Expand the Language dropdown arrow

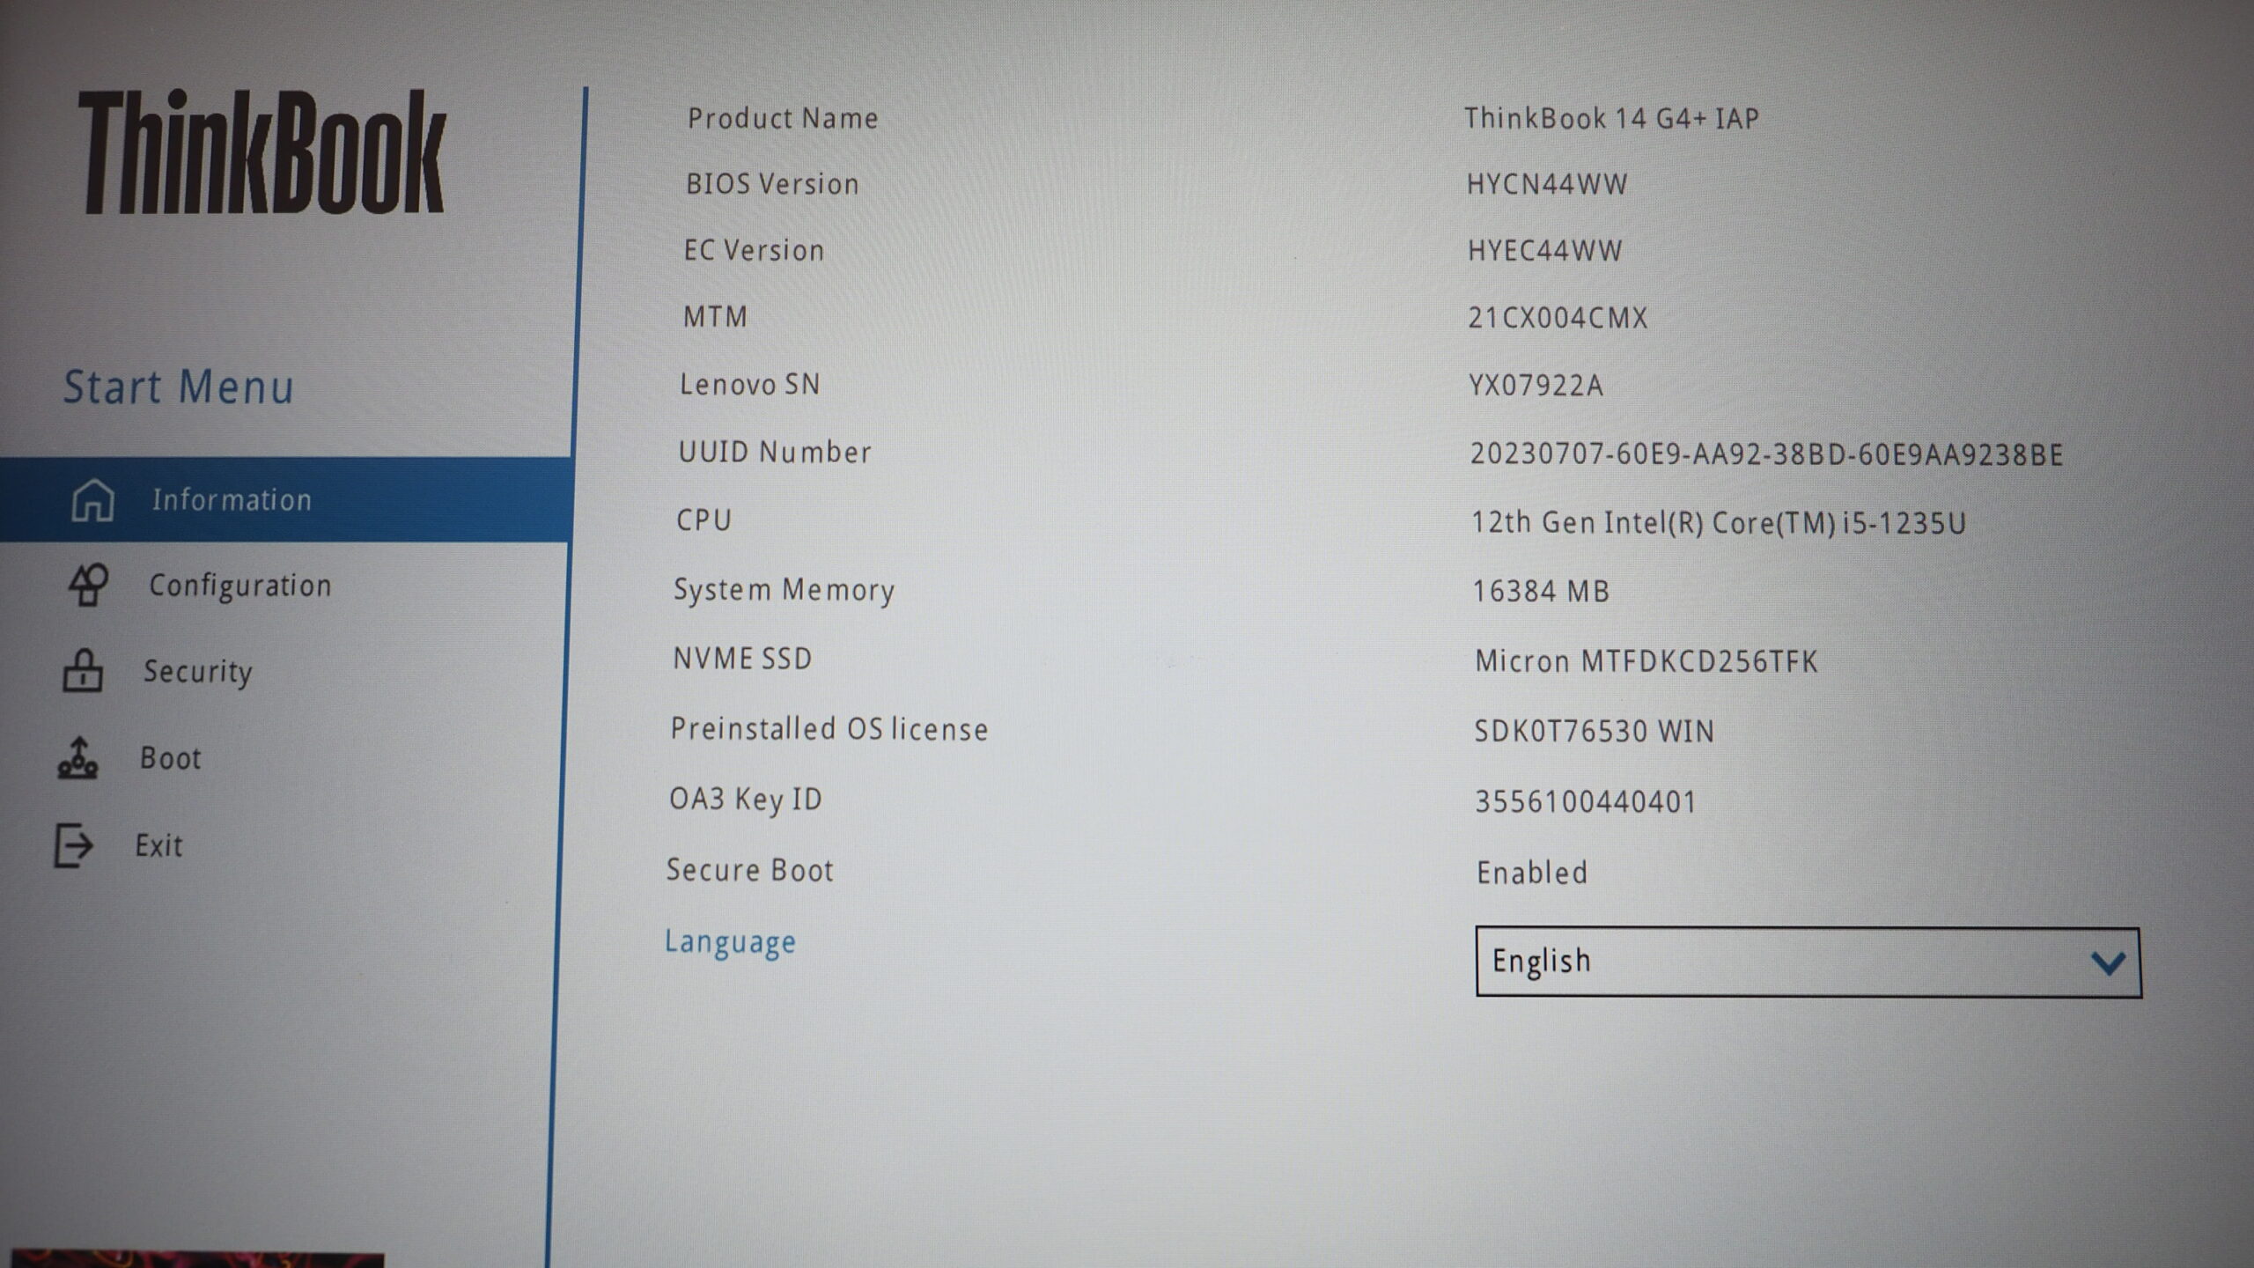[x=2108, y=962]
